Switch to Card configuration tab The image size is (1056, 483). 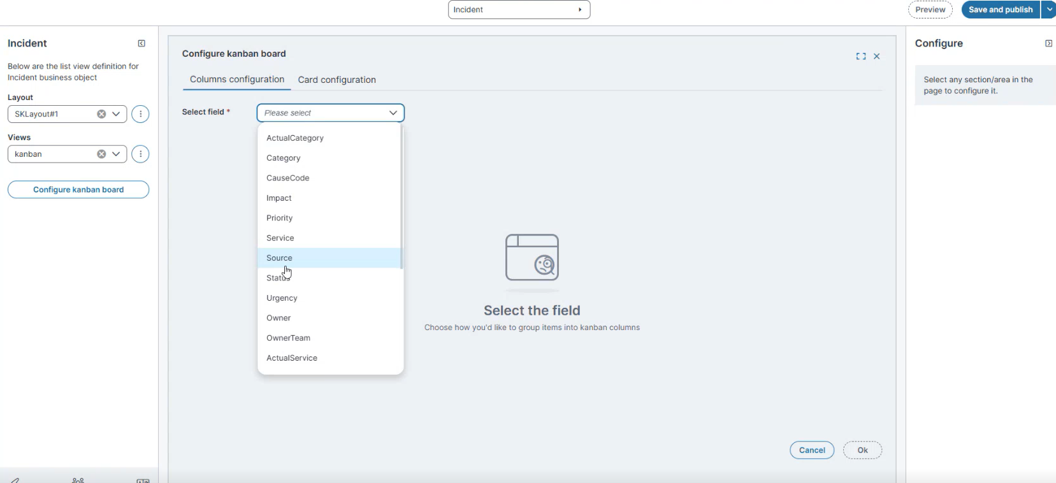[336, 80]
